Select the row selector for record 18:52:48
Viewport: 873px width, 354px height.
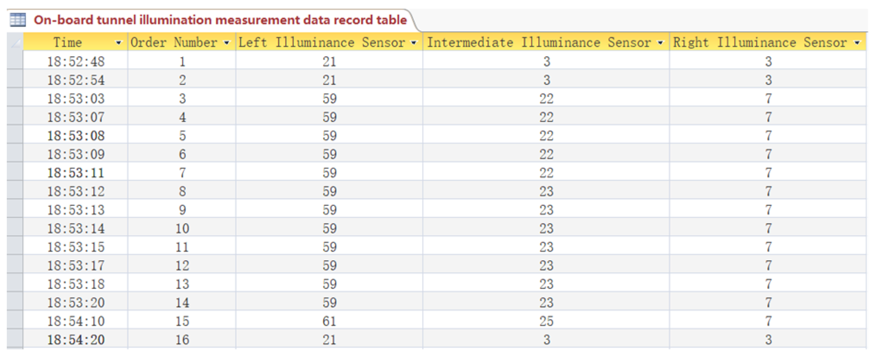15,61
